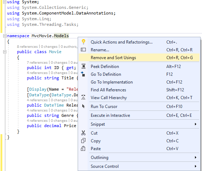Click the Peek Definition icon
Screen dimensions: 202x171
pyautogui.click(x=83, y=66)
